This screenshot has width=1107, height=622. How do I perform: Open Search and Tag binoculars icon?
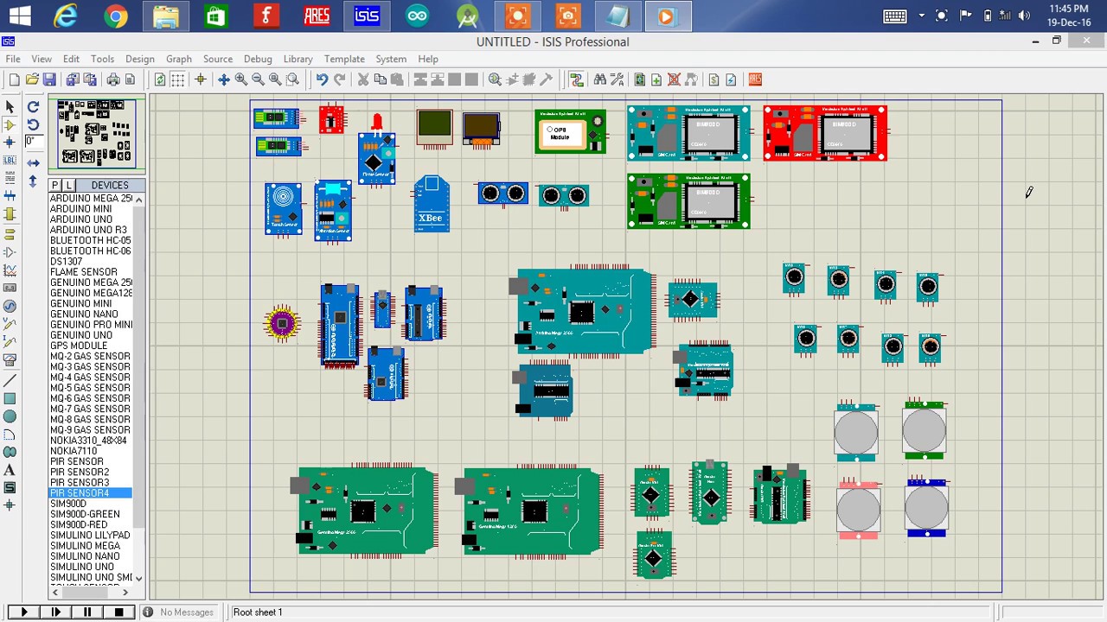[599, 79]
